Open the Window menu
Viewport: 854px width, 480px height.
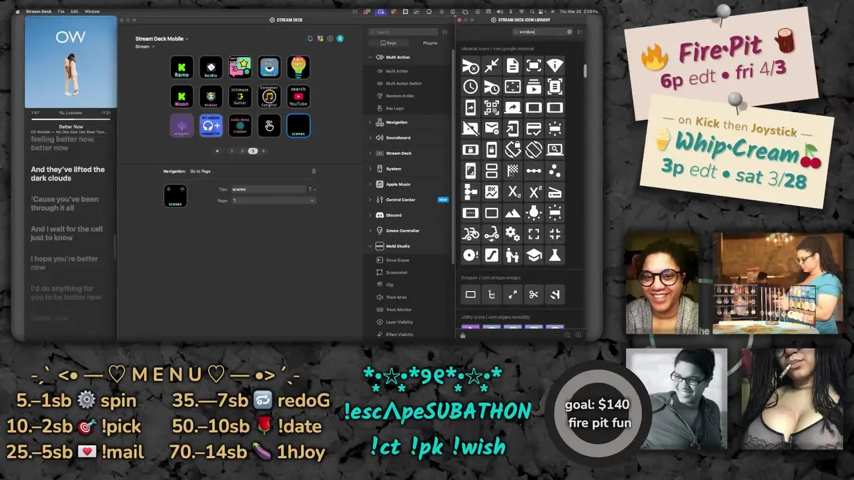pos(92,11)
